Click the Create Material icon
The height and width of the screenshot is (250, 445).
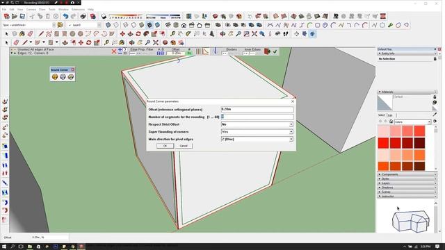(435, 102)
